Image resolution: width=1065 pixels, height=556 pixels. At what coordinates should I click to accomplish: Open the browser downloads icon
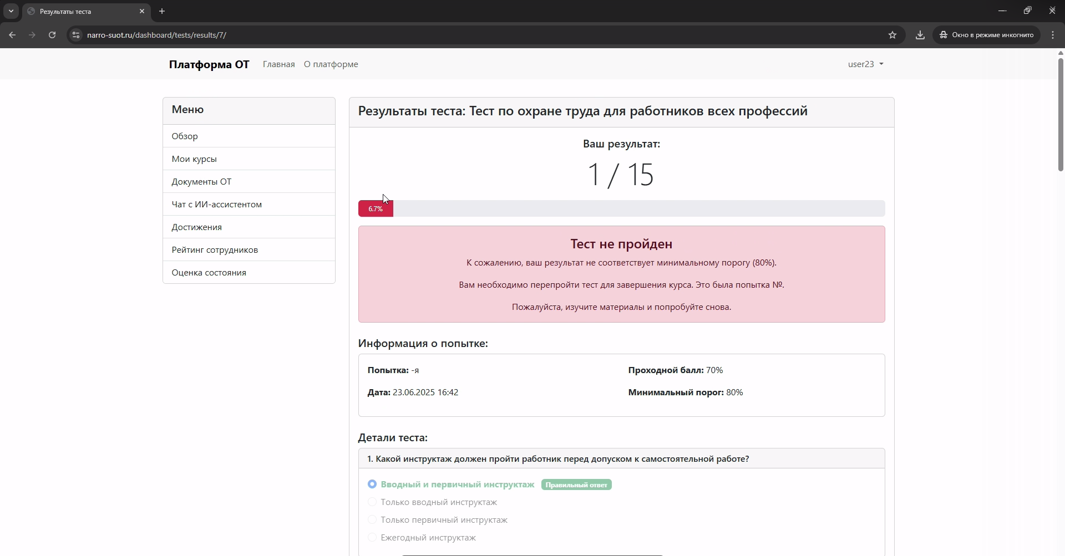920,35
